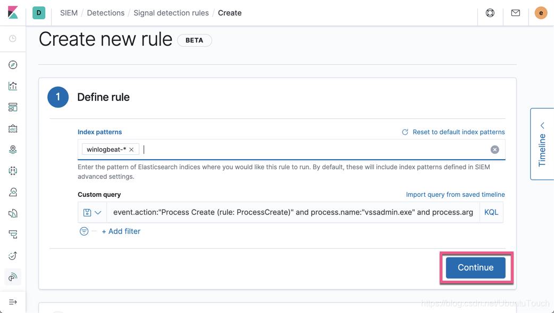Go to Signal detection rules breadcrumb
554x313 pixels.
[x=171, y=13]
